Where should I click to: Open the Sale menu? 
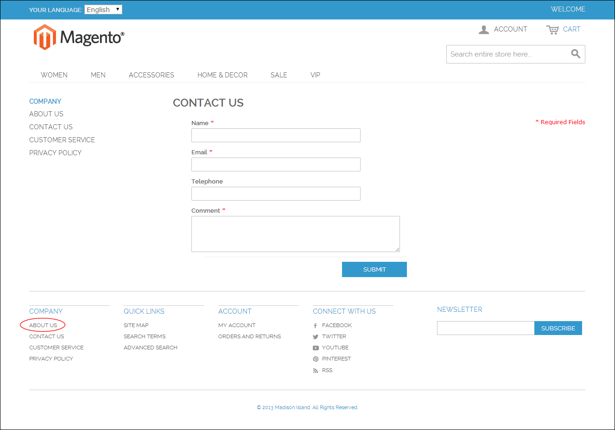tap(279, 75)
